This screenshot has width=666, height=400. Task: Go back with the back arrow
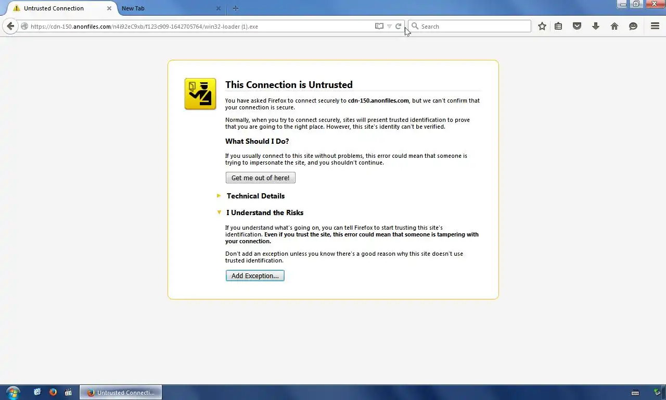[10, 26]
